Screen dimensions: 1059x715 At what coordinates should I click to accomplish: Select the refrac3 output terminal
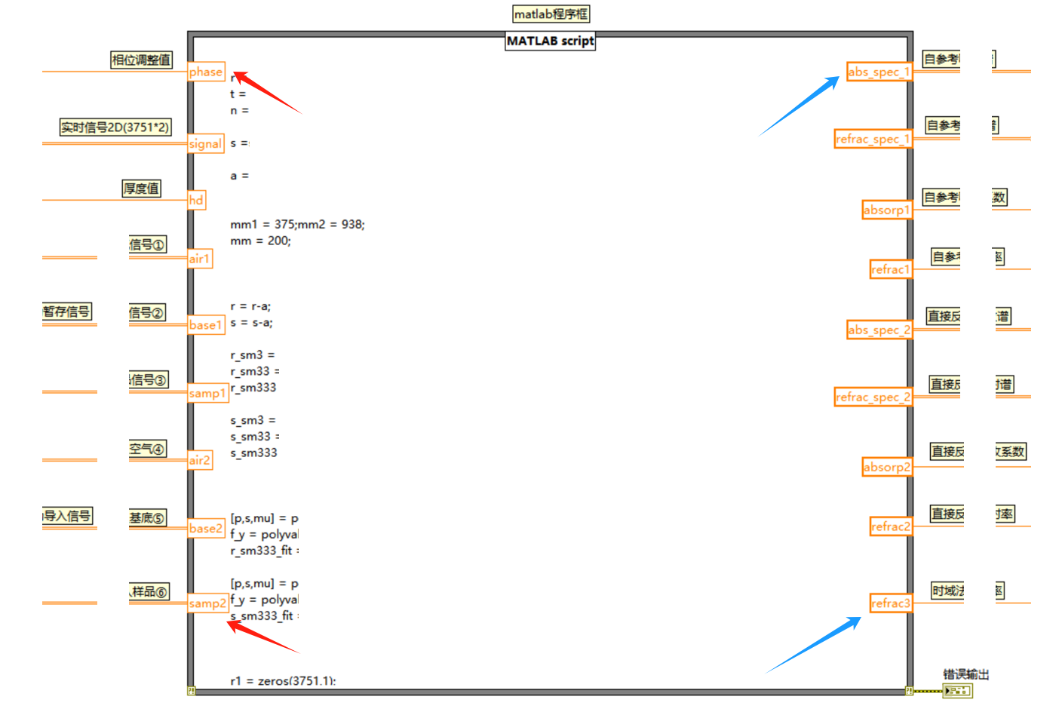891,603
